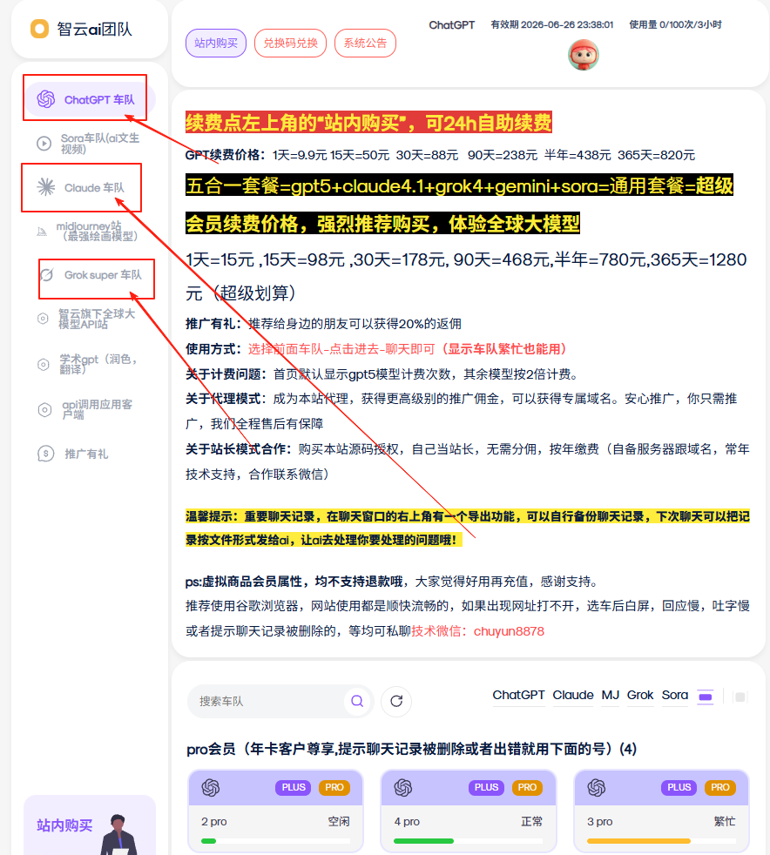Switch to the purple card view toggle
The height and width of the screenshot is (855, 770).
706,696
